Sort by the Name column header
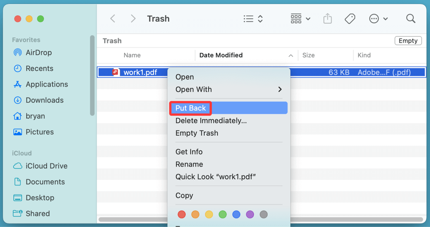Screen dimensions: 430x227 (132, 55)
